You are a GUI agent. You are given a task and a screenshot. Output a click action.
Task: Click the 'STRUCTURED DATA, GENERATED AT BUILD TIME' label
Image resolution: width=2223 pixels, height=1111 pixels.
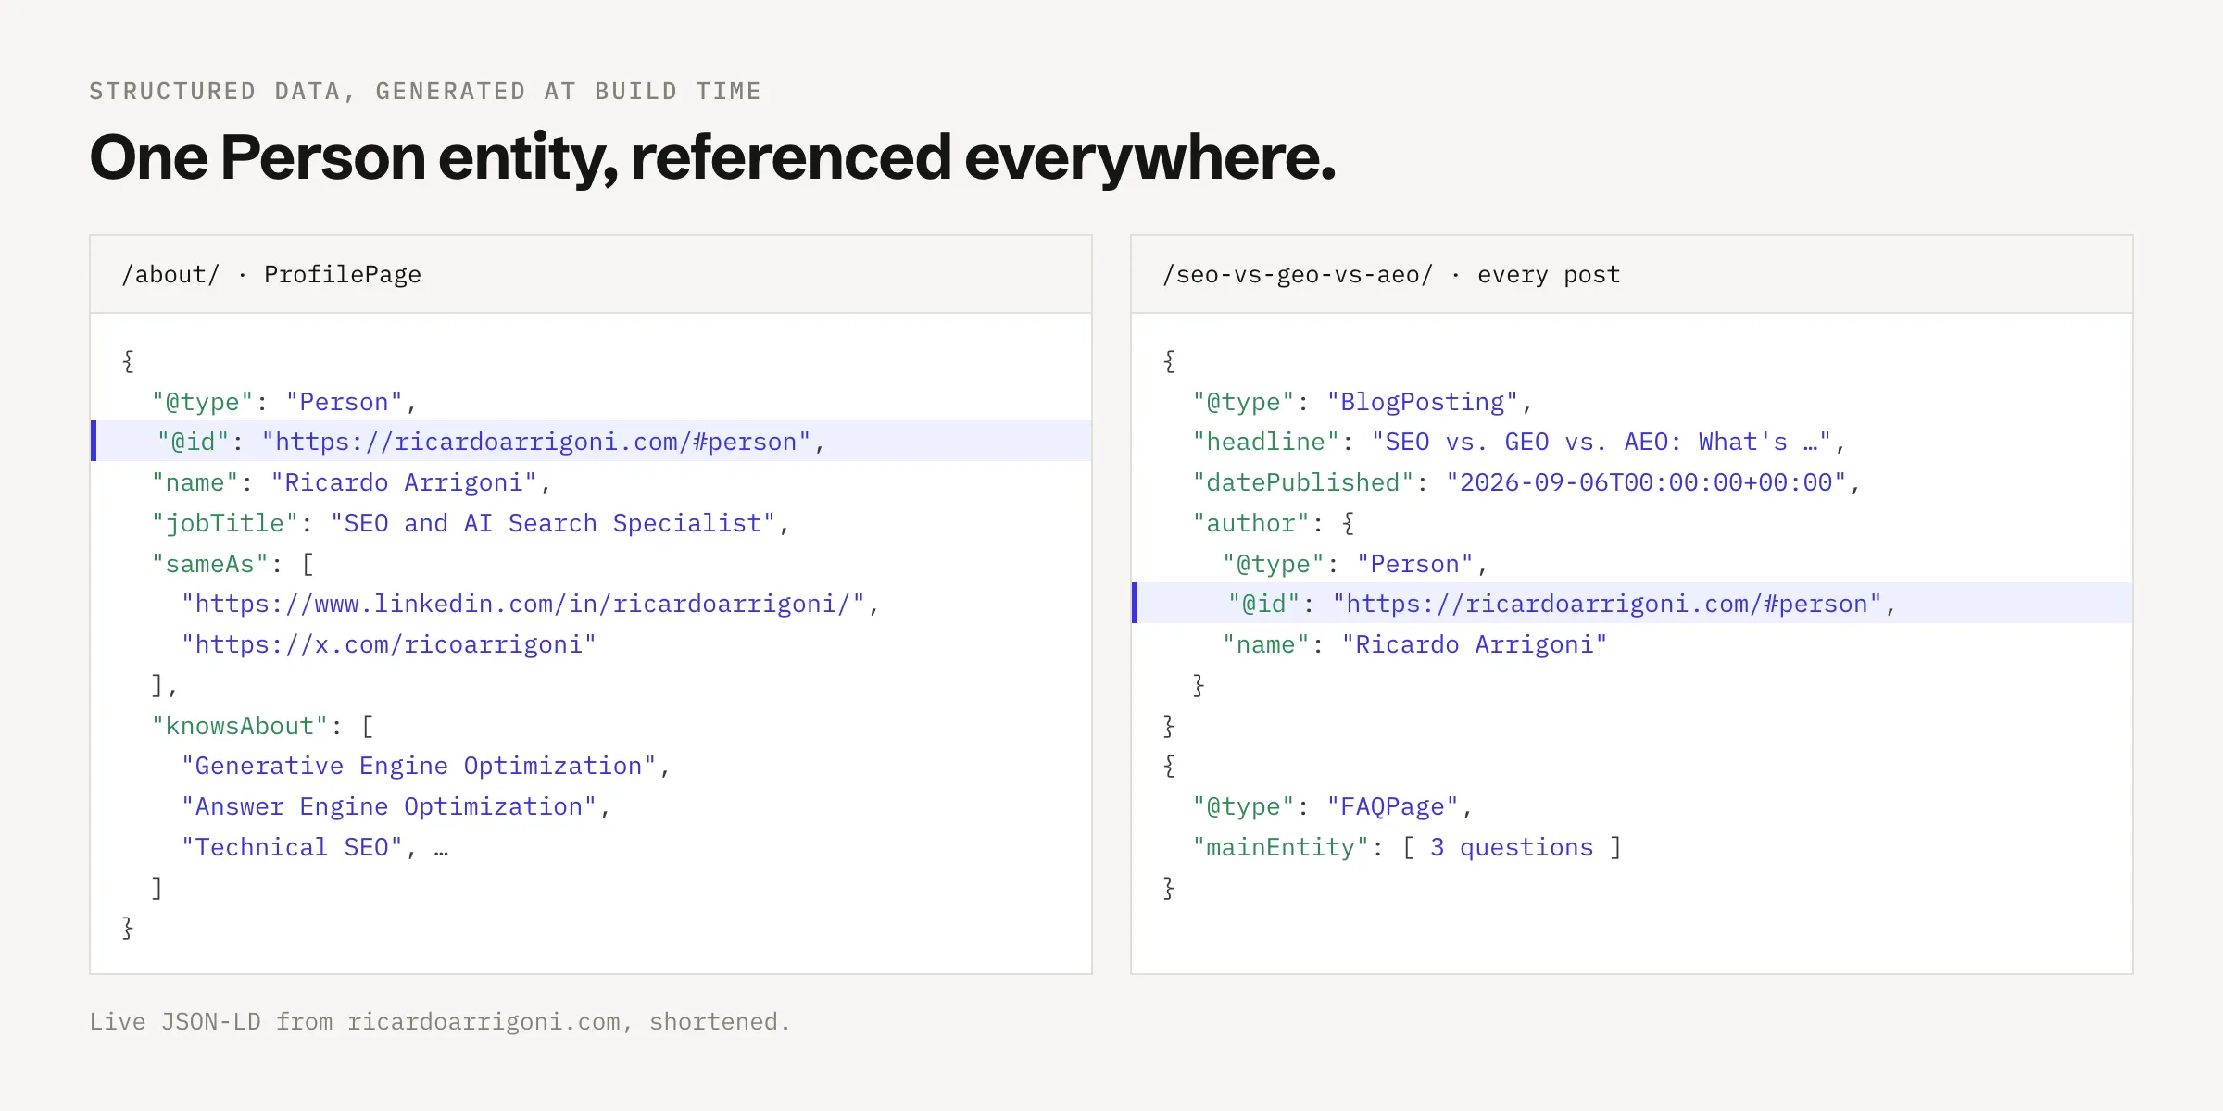pyautogui.click(x=425, y=92)
